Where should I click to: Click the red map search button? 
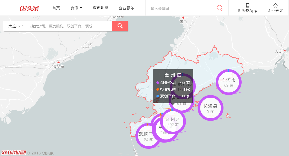(120, 26)
